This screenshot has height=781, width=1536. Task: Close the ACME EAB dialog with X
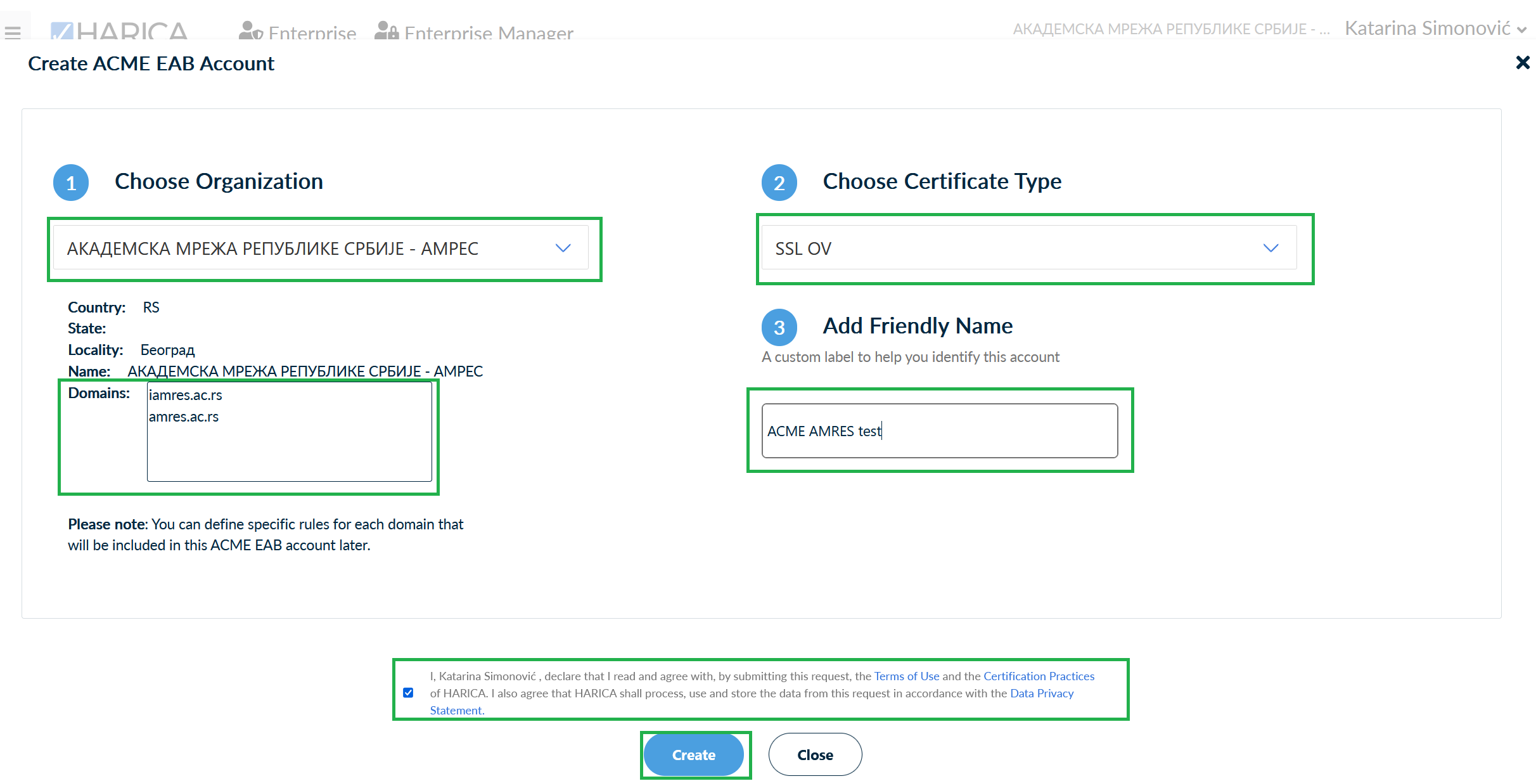(1522, 63)
